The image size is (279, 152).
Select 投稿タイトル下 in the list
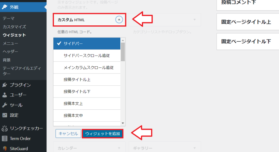tap(87, 92)
